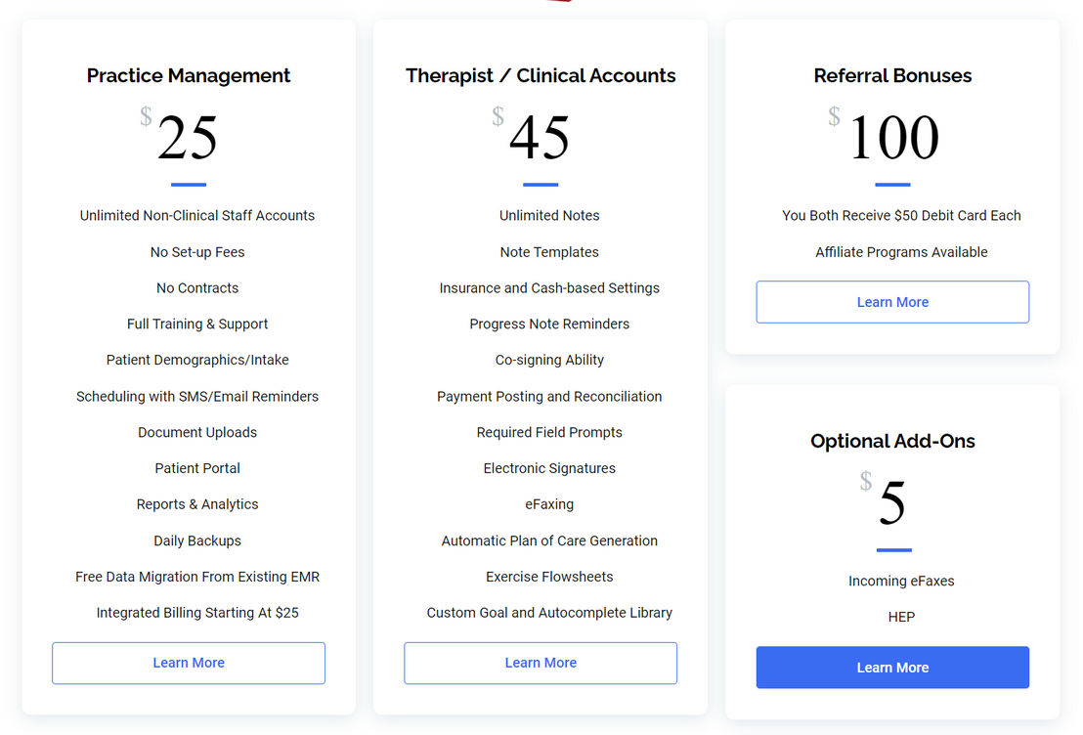Click Learn More under Practice Management

pos(189,663)
